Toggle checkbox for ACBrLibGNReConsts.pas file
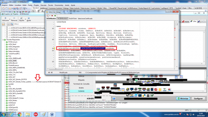Image resolution: width=208 pixels, height=117 pixels. [x=7, y=35]
